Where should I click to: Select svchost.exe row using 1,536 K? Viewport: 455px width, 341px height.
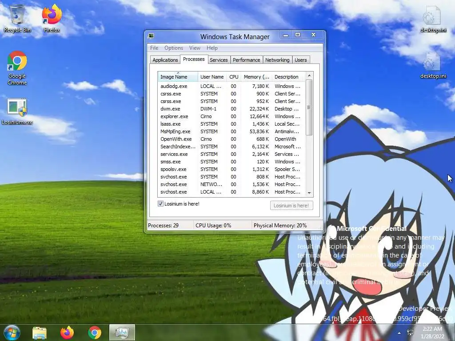231,184
